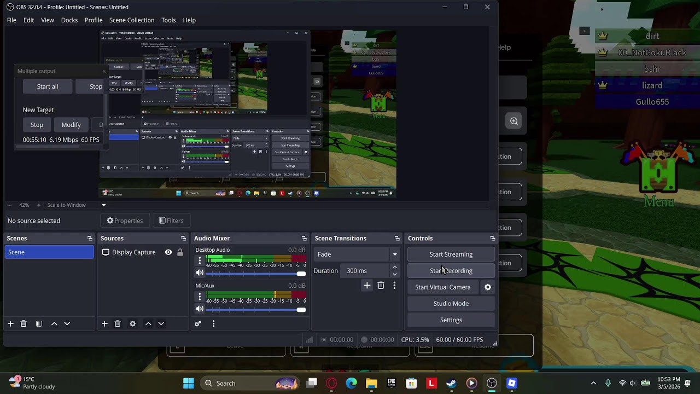
Task: Pop out the Controls dock
Action: (x=492, y=238)
